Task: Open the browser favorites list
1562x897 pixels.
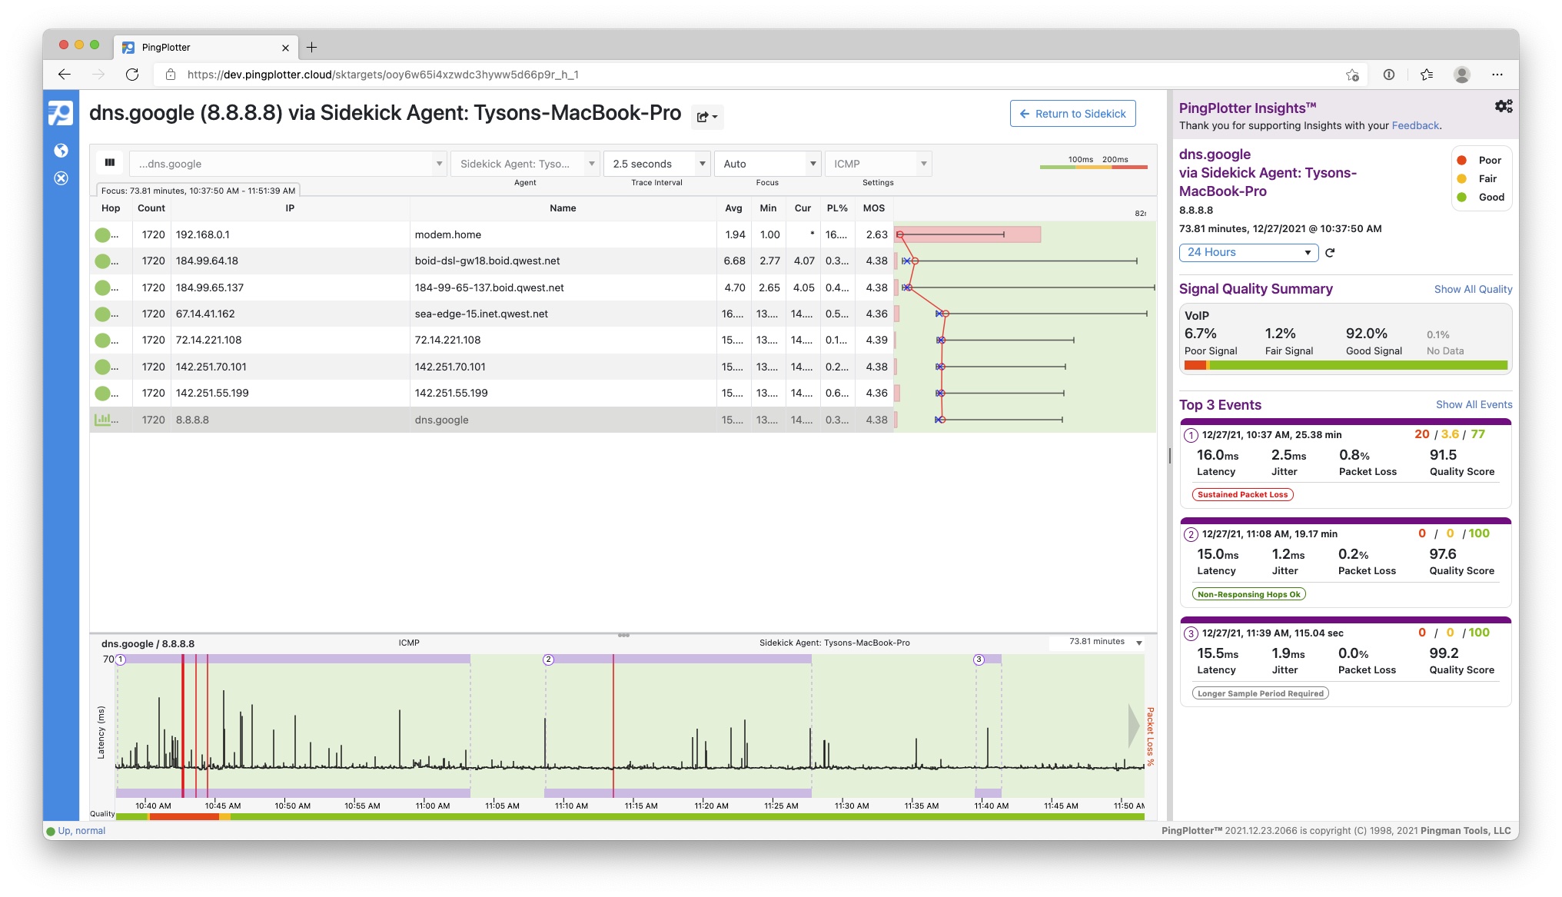Action: pos(1427,75)
